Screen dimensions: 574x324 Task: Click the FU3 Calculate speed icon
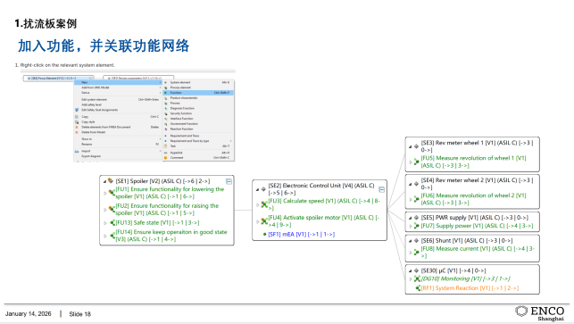(264, 204)
